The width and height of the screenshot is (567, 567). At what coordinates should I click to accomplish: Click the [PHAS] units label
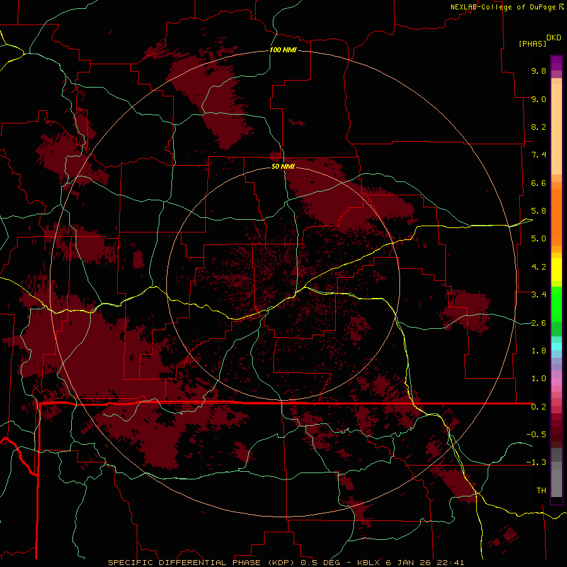point(532,43)
